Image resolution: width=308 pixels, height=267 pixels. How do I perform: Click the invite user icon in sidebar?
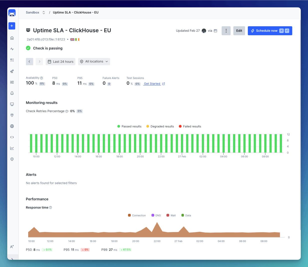(x=12, y=247)
